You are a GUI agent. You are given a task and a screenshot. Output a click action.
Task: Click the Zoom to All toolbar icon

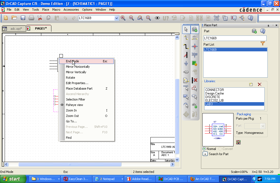point(148,18)
